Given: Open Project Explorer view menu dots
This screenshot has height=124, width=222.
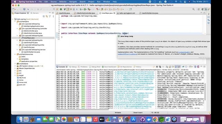Looking at the screenshot, I should (53, 17).
